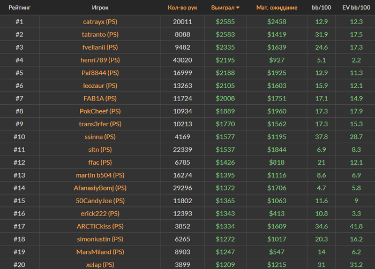375x269 pixels.
Task: Open fvellanii (PS) player link
Action: pyautogui.click(x=100, y=47)
